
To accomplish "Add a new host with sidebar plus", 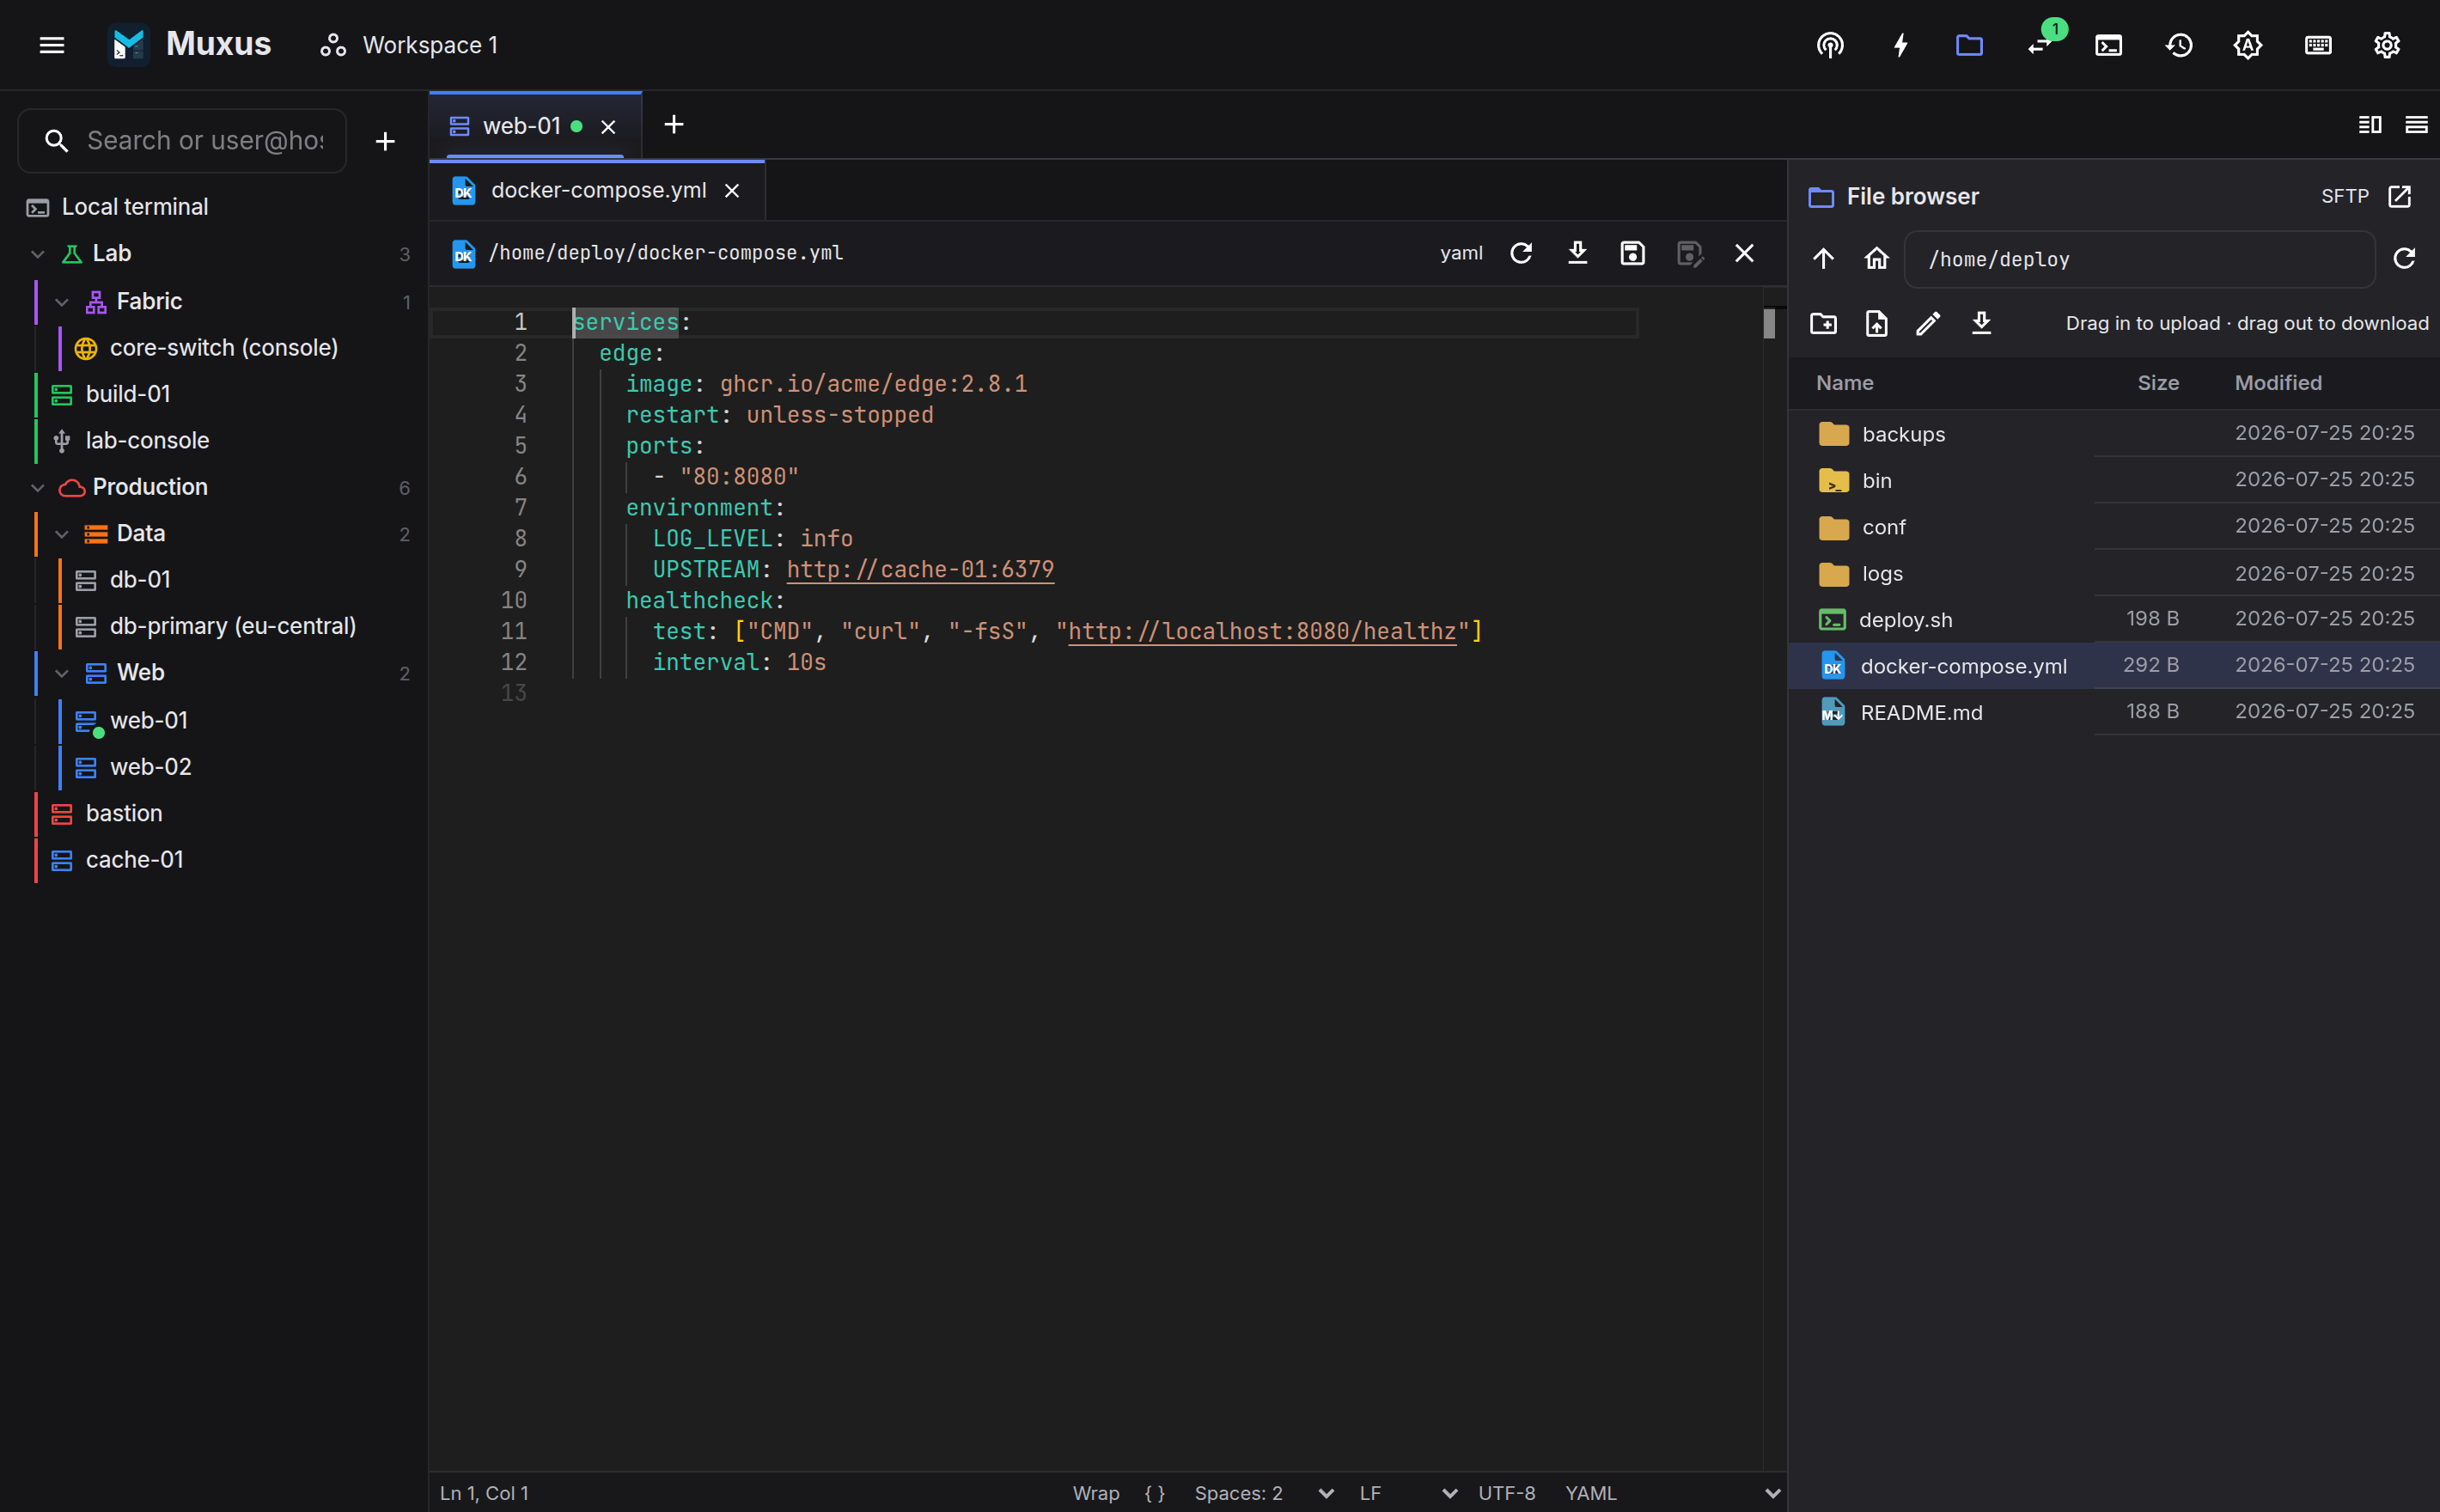I will [x=385, y=141].
